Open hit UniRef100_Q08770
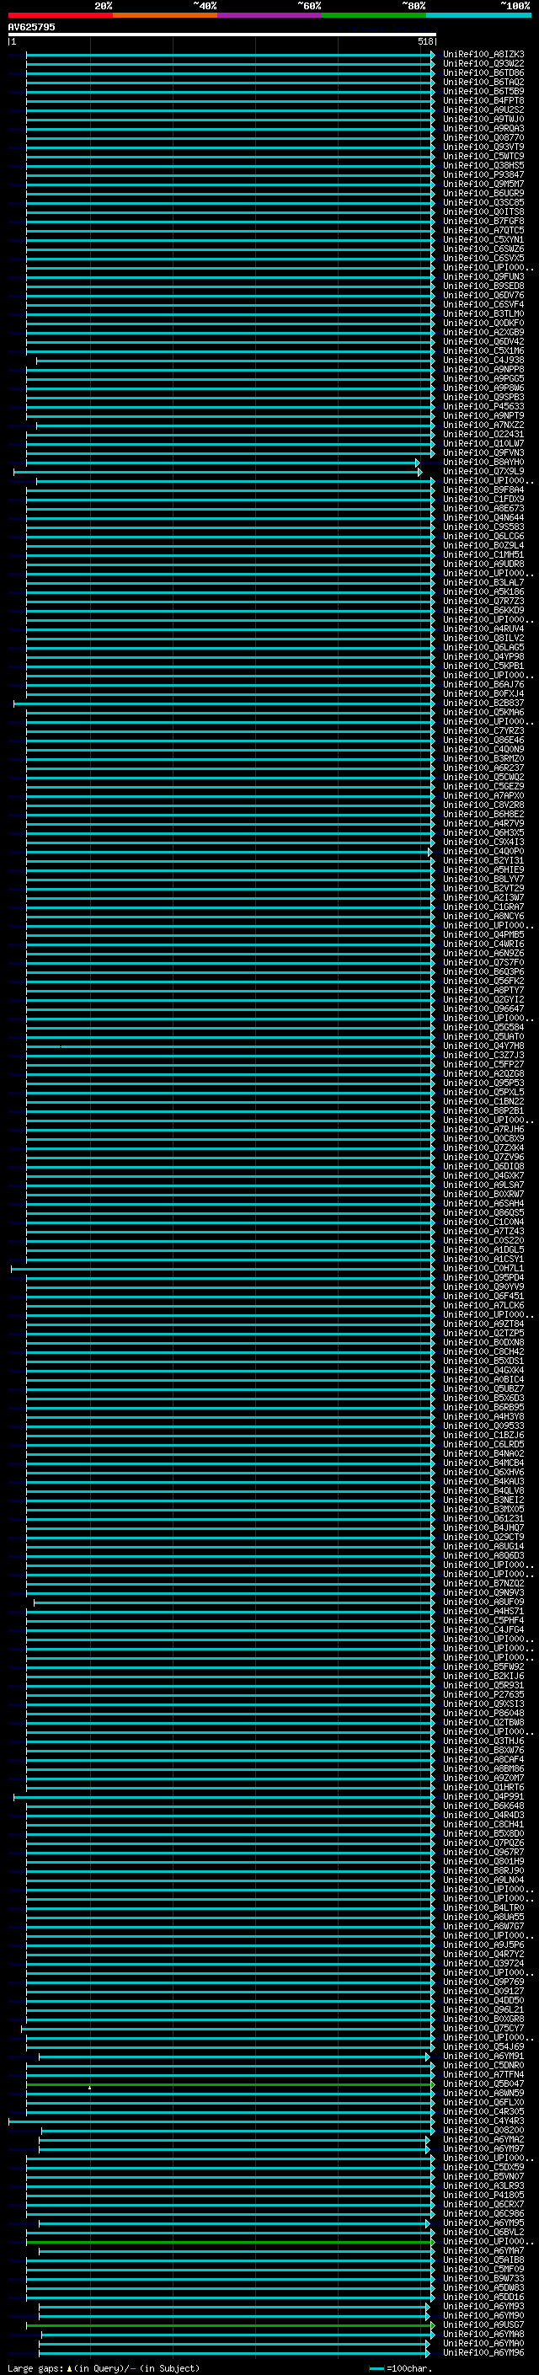The width and height of the screenshot is (539, 2375). click(483, 137)
